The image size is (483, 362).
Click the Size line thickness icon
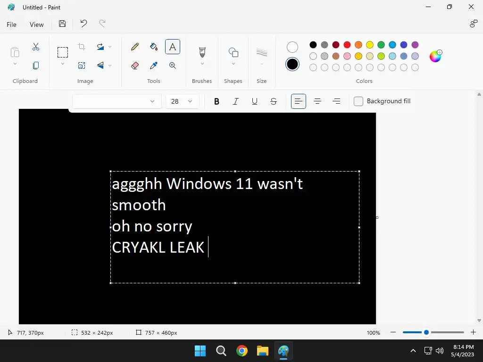click(x=261, y=52)
